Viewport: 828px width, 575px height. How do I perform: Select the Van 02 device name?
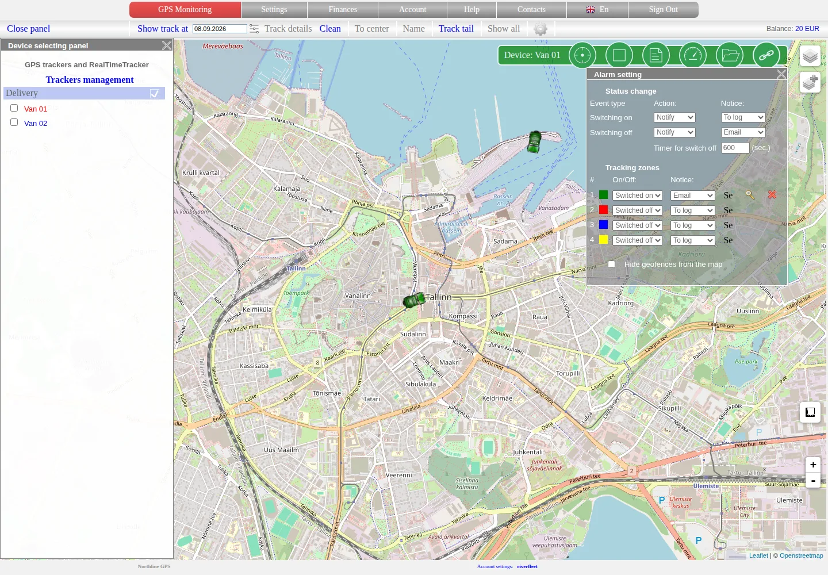[x=36, y=123]
